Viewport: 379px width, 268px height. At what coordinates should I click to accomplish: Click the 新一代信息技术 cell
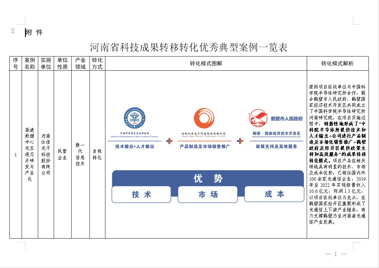coord(80,154)
